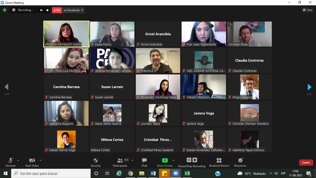Pause the recording in top bar
The image size is (316, 178).
click(x=41, y=10)
